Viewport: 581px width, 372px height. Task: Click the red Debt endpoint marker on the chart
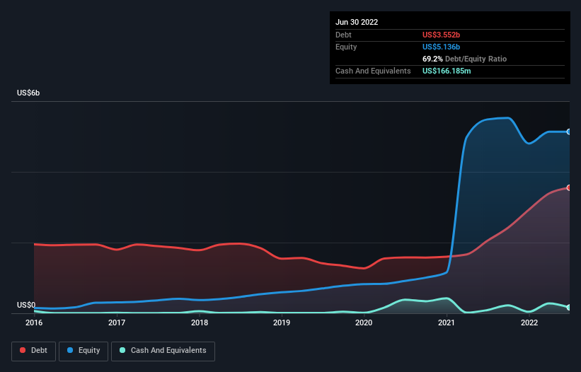(569, 187)
